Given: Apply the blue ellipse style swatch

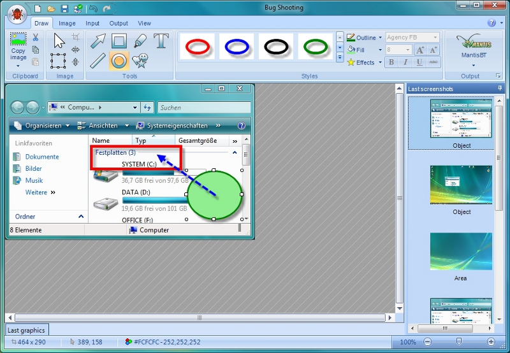Looking at the screenshot, I should pyautogui.click(x=237, y=47).
